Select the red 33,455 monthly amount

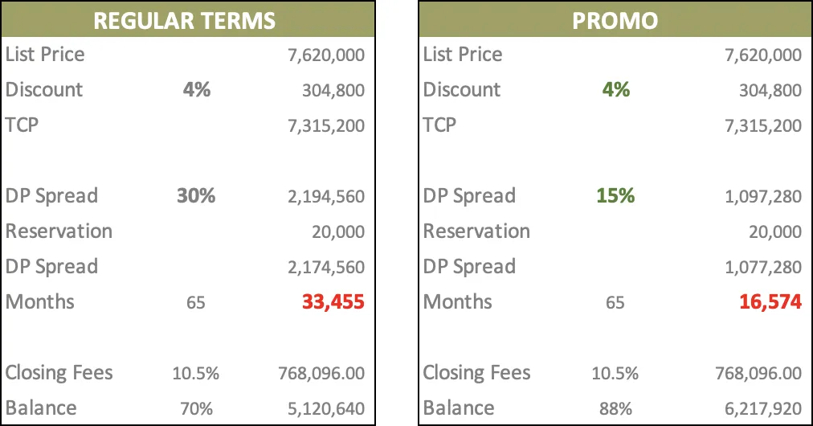(x=333, y=302)
